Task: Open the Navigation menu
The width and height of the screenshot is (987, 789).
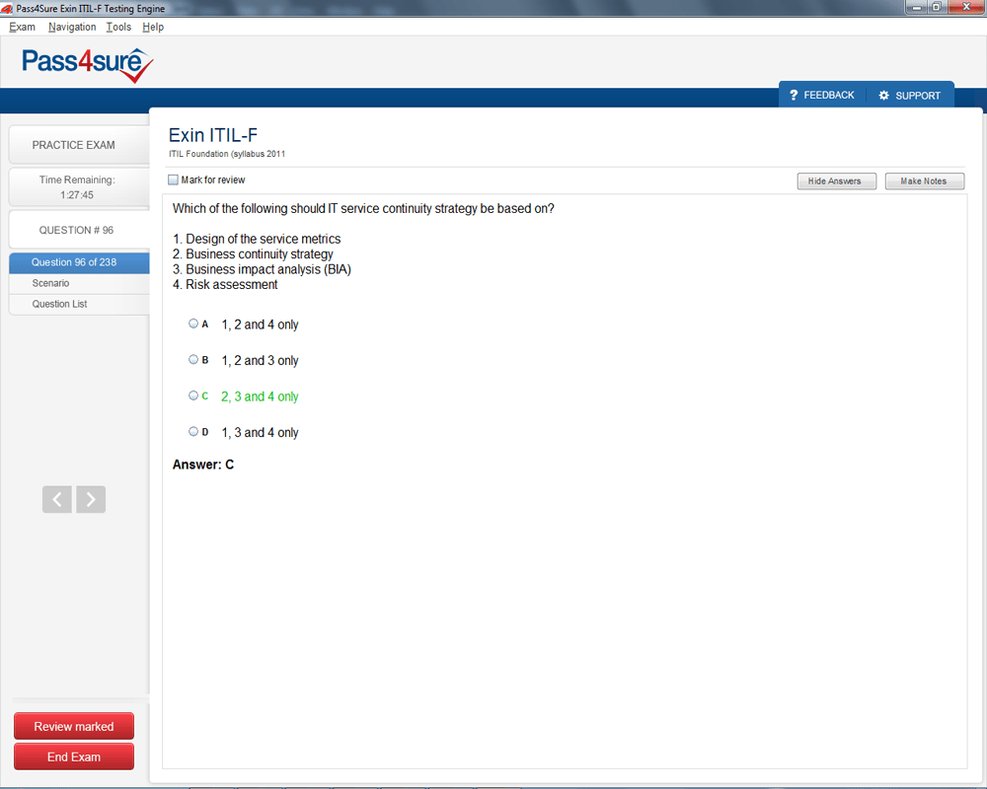Action: pyautogui.click(x=72, y=27)
